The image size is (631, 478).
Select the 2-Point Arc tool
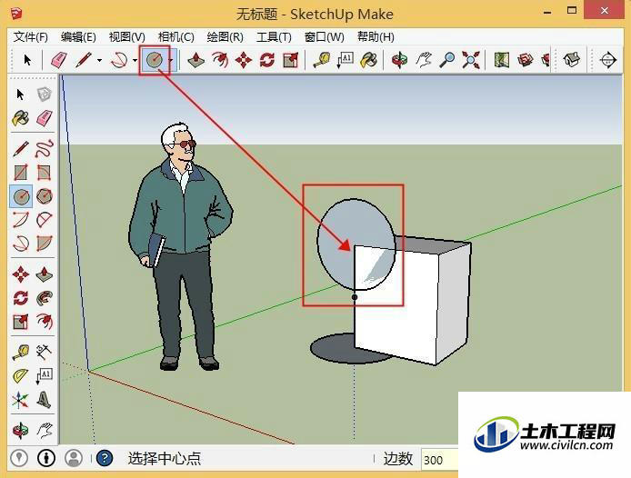(x=45, y=220)
